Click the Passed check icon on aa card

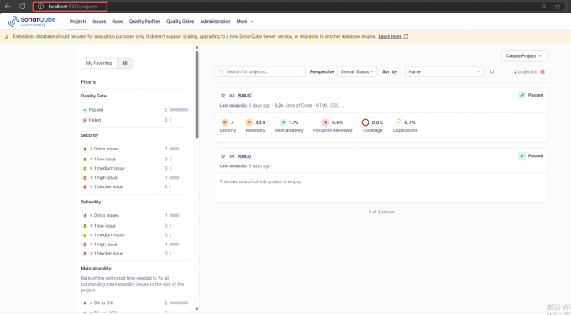pos(521,95)
